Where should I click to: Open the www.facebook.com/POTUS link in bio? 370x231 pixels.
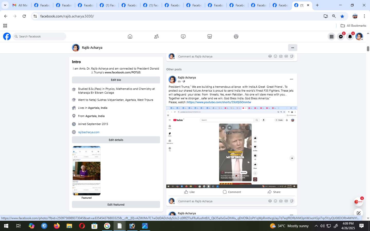tap(123, 72)
